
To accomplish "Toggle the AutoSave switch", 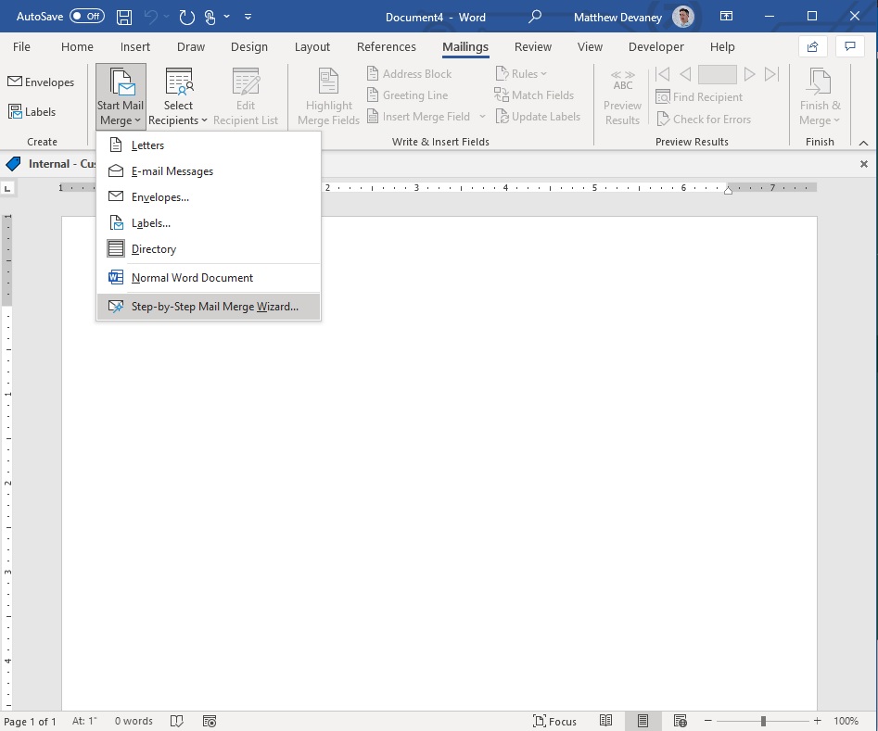I will 87,17.
